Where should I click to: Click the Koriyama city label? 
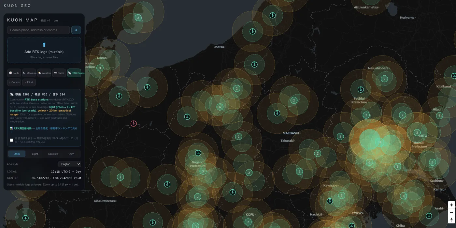point(407,18)
